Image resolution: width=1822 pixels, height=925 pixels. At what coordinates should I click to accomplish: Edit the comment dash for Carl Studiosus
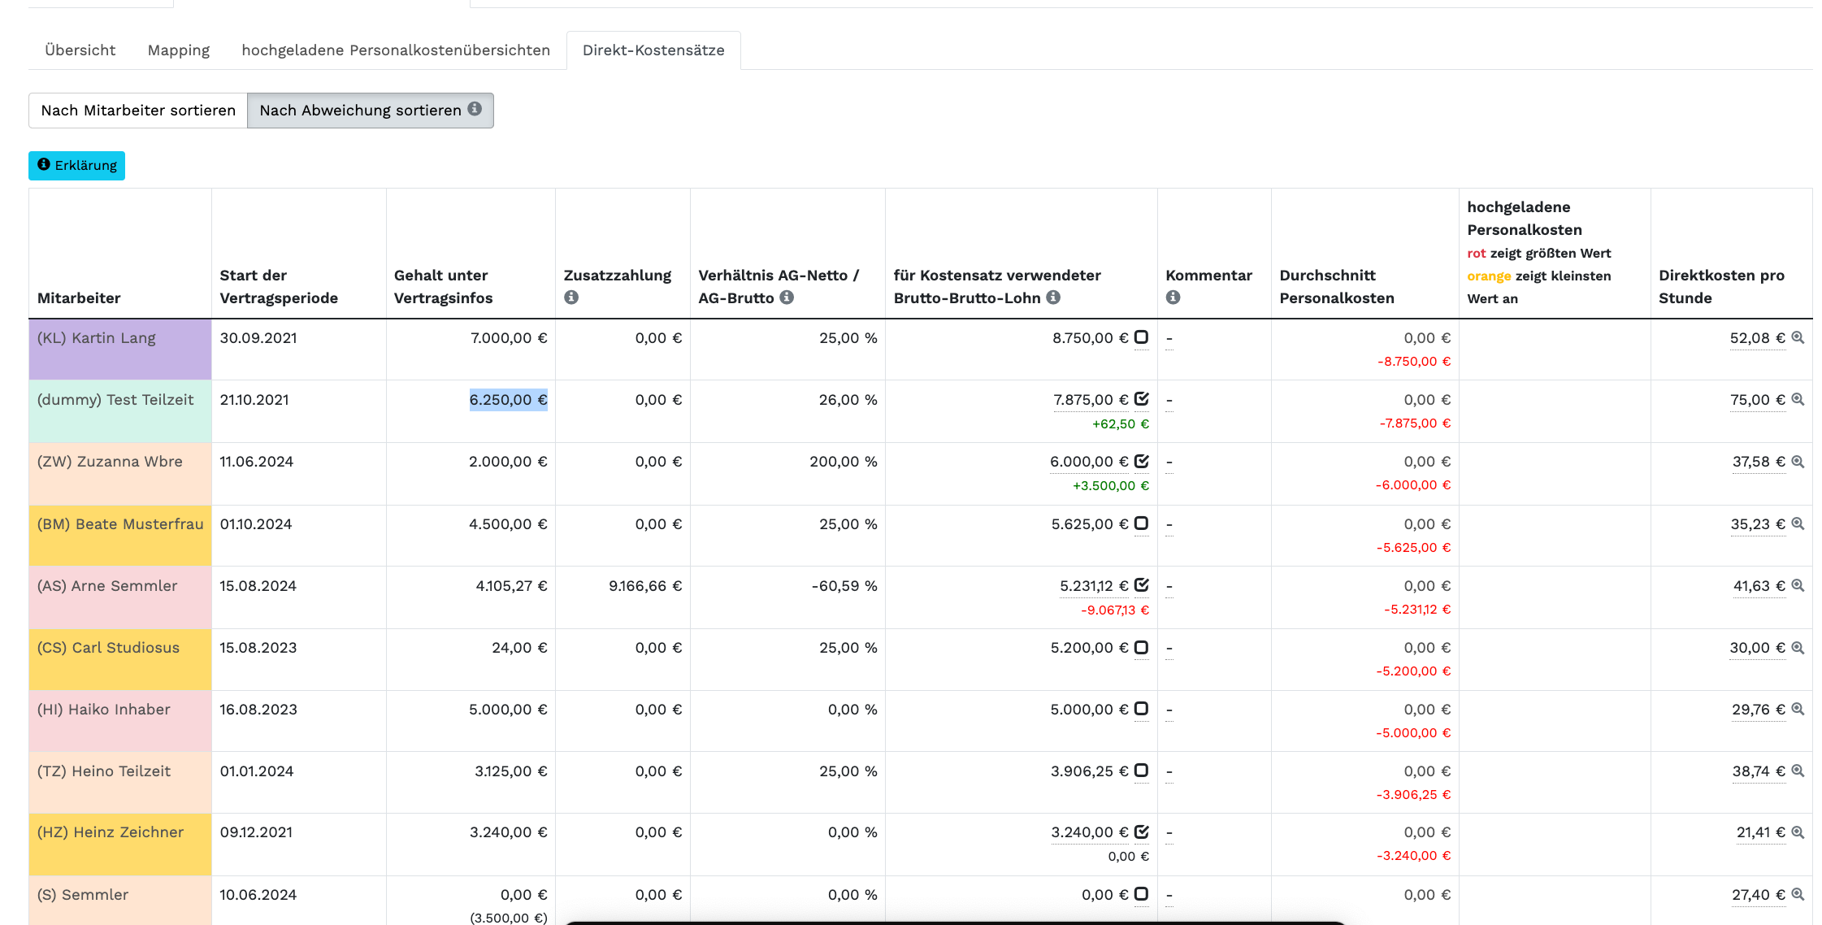click(x=1169, y=649)
